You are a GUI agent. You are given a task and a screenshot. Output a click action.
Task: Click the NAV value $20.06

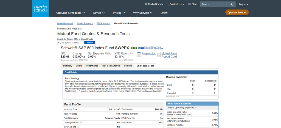tap(65, 57)
